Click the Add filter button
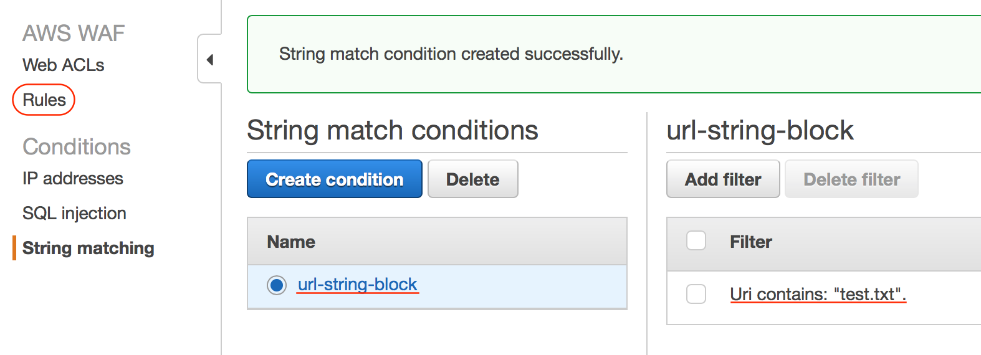This screenshot has height=355, width=981. tap(722, 179)
